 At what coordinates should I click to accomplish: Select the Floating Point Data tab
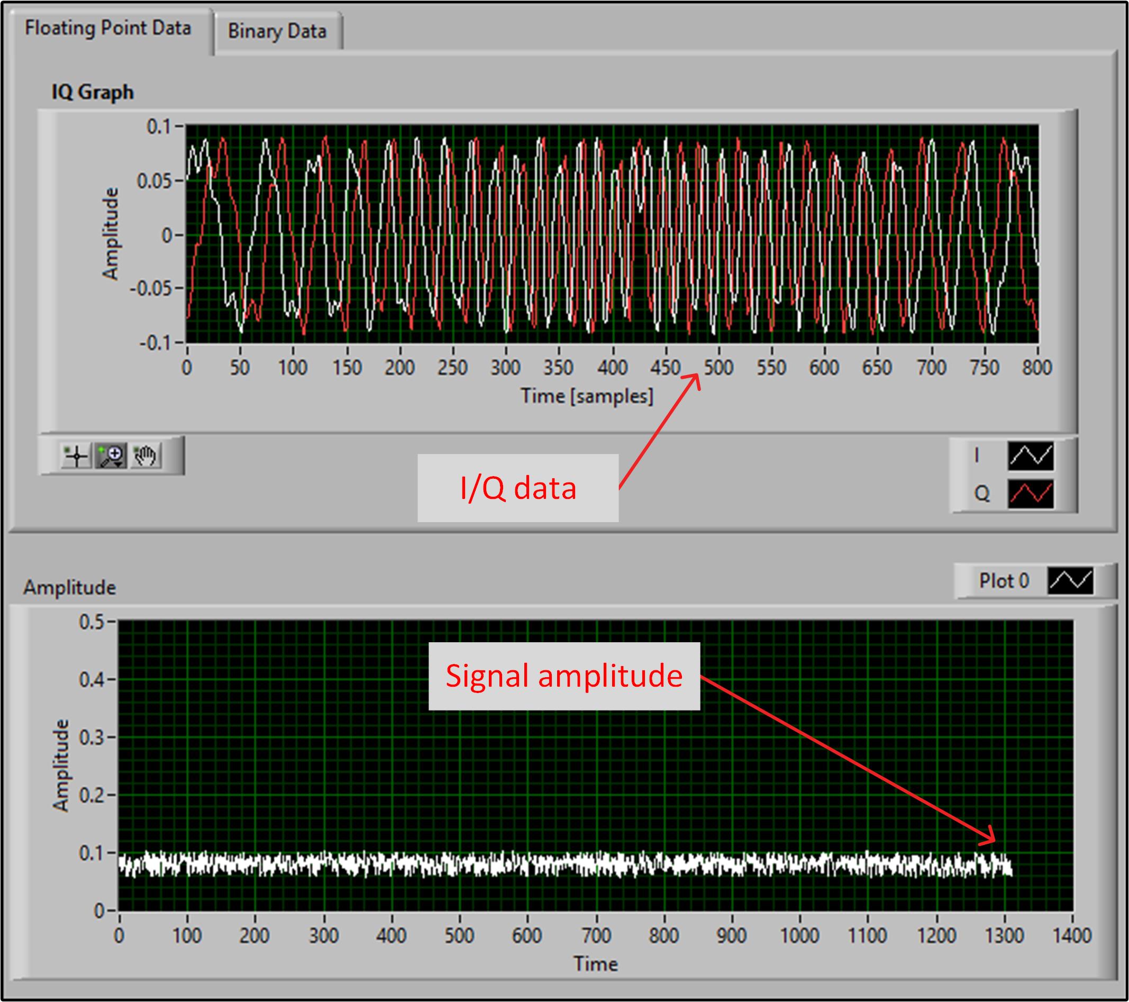click(108, 28)
